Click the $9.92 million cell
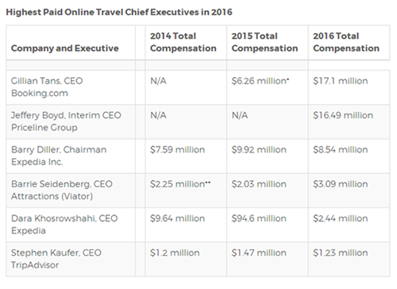The image size is (397, 289). click(x=268, y=156)
